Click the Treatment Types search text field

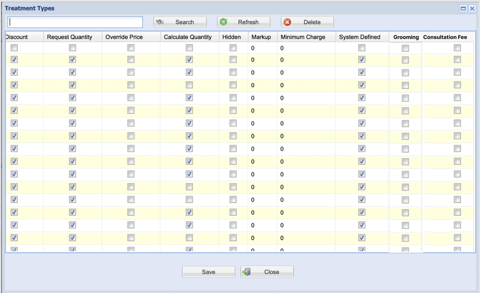75,22
